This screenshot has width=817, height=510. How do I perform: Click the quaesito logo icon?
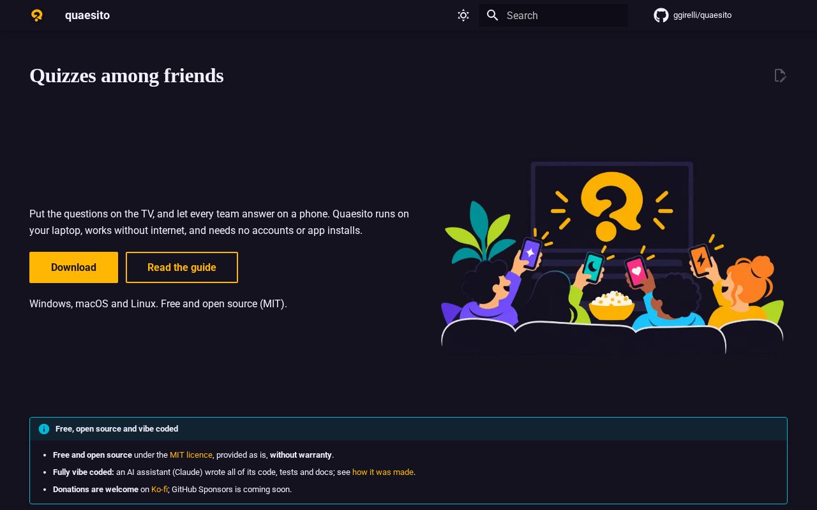point(37,15)
